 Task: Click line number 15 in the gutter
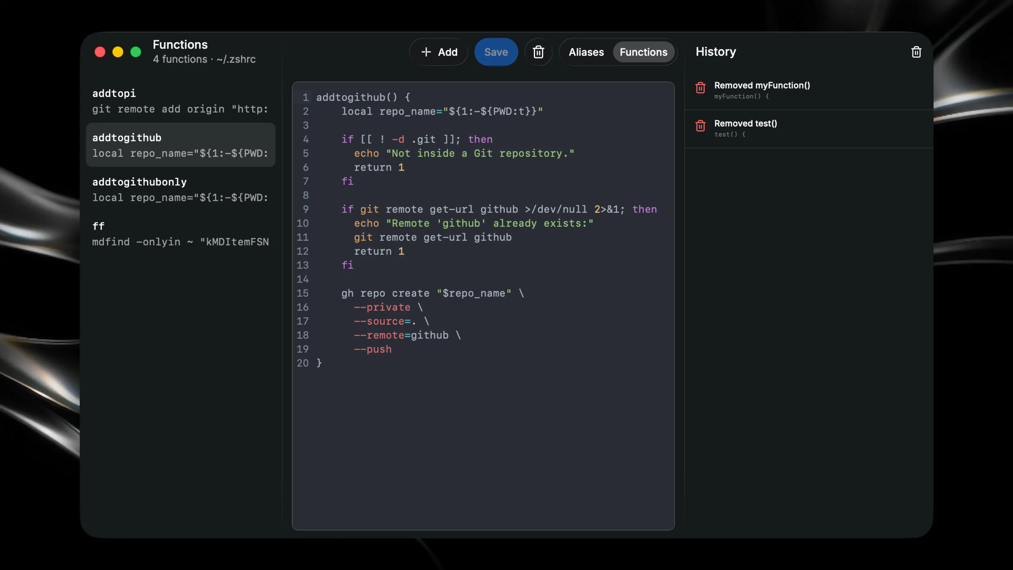(302, 293)
